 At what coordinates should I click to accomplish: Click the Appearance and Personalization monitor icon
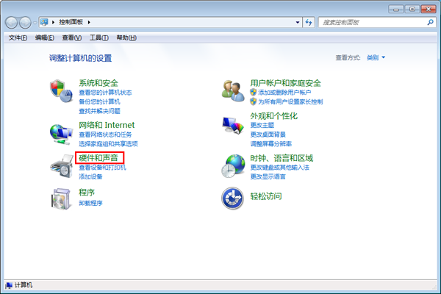pos(233,125)
